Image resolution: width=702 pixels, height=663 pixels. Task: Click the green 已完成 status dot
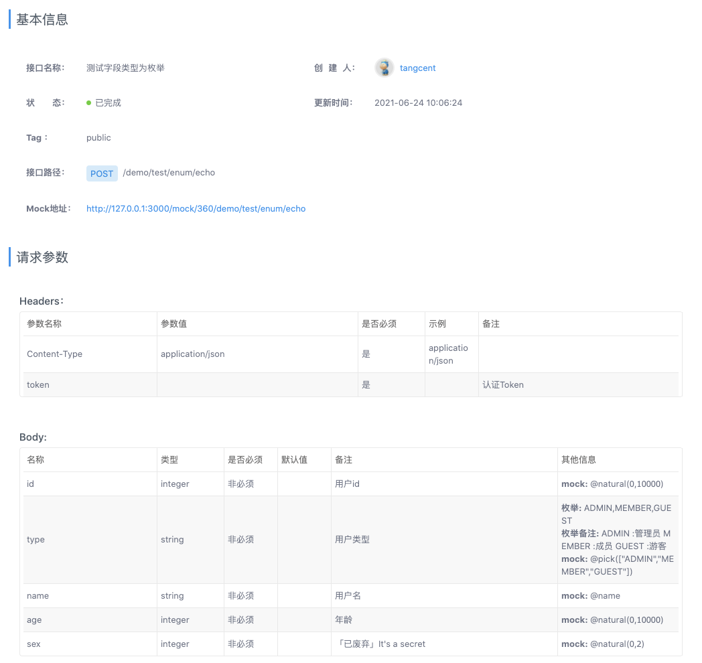pyautogui.click(x=89, y=102)
